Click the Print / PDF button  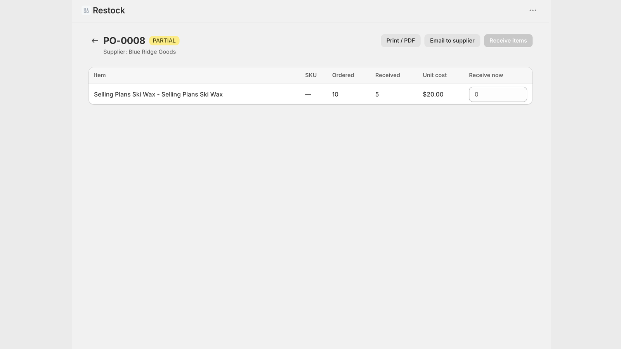pyautogui.click(x=401, y=41)
